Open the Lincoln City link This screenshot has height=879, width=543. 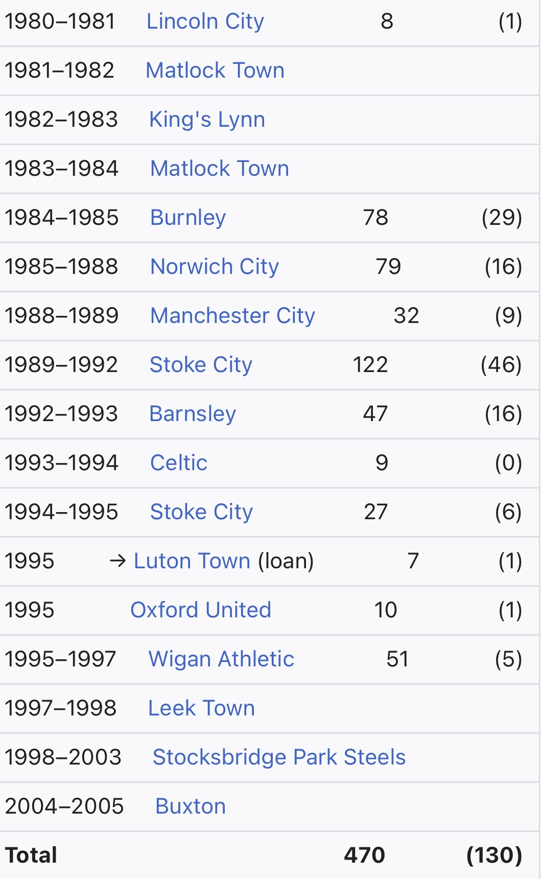point(205,21)
